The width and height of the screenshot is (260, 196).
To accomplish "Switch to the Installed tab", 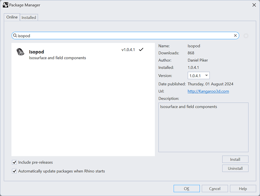I will coord(29,17).
